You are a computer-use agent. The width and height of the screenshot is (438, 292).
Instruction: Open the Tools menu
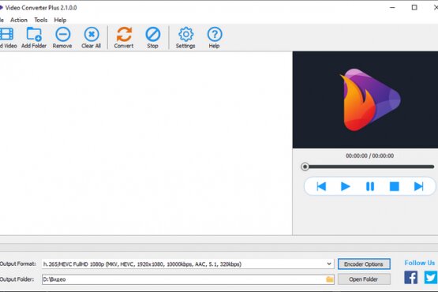click(x=41, y=20)
